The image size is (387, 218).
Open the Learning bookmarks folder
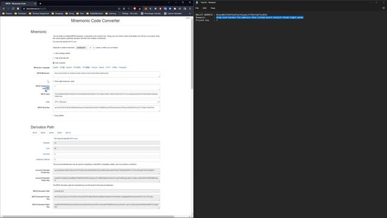(111, 13)
